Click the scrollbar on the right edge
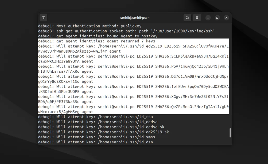Image resolution: width=268 pixels, height=164 pixels. pos(230,133)
